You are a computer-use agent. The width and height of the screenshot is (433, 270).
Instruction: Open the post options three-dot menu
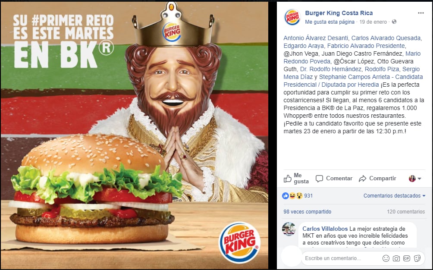pos(420,13)
